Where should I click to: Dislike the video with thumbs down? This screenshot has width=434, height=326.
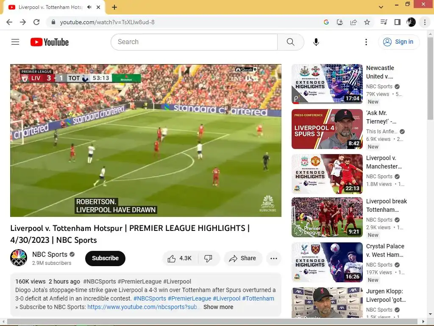[x=208, y=259]
